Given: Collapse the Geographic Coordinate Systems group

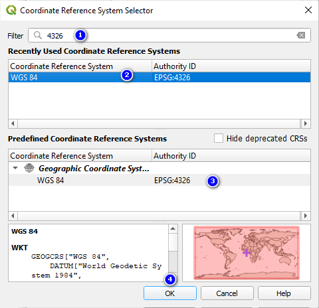Looking at the screenshot, I should (15, 168).
